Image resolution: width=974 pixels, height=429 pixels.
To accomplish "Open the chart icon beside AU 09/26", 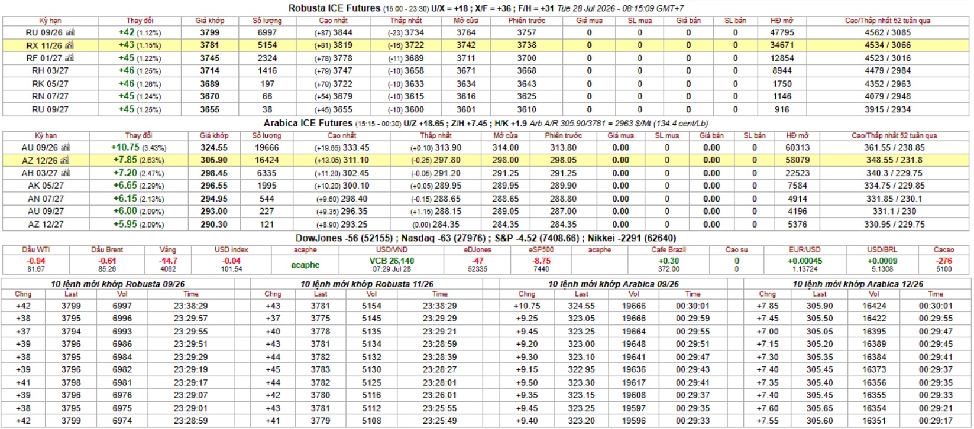I will click(65, 147).
